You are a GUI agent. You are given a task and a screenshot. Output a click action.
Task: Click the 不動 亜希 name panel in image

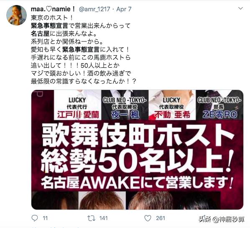tap(172, 105)
